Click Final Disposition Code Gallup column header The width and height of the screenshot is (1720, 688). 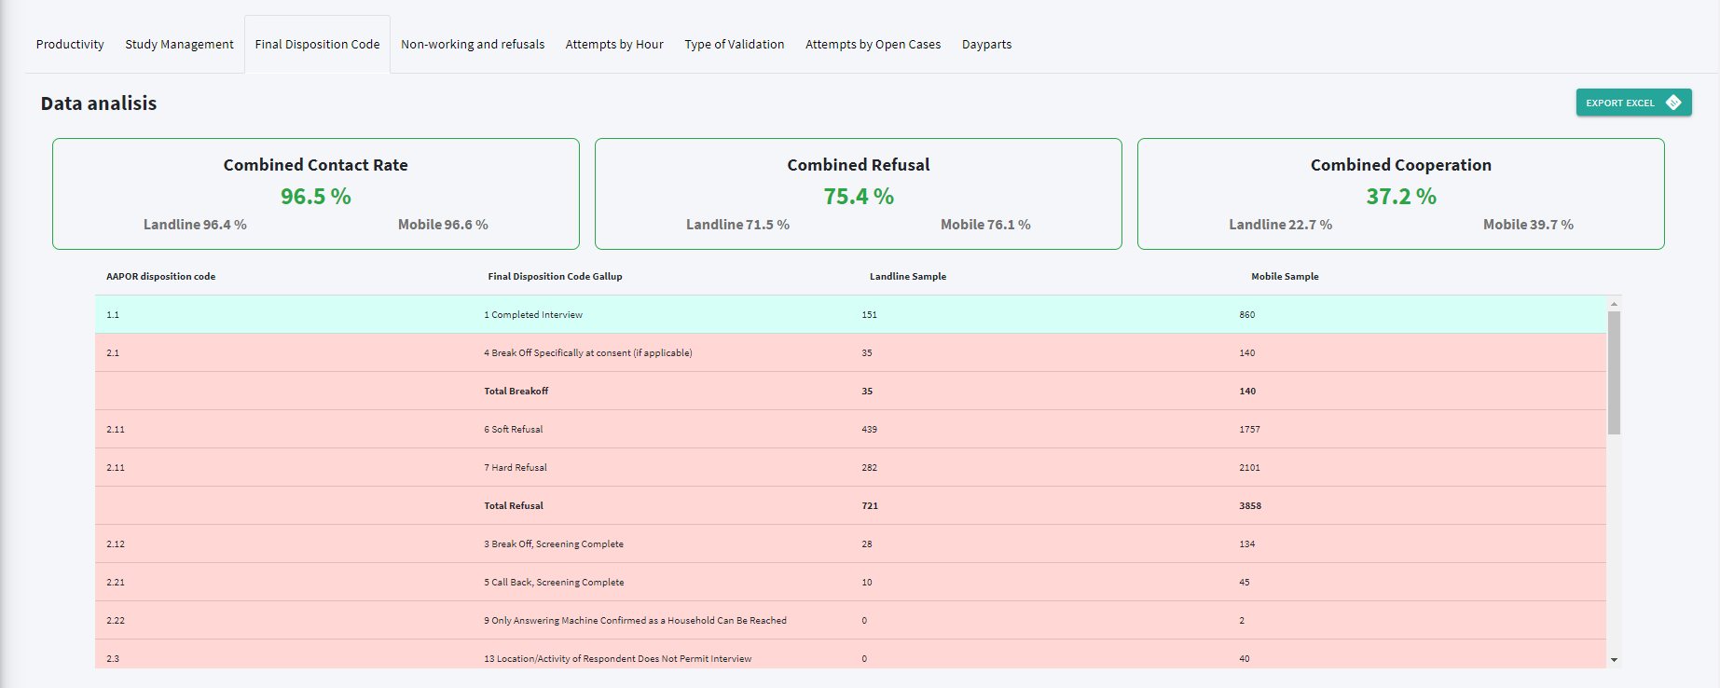[x=555, y=277]
